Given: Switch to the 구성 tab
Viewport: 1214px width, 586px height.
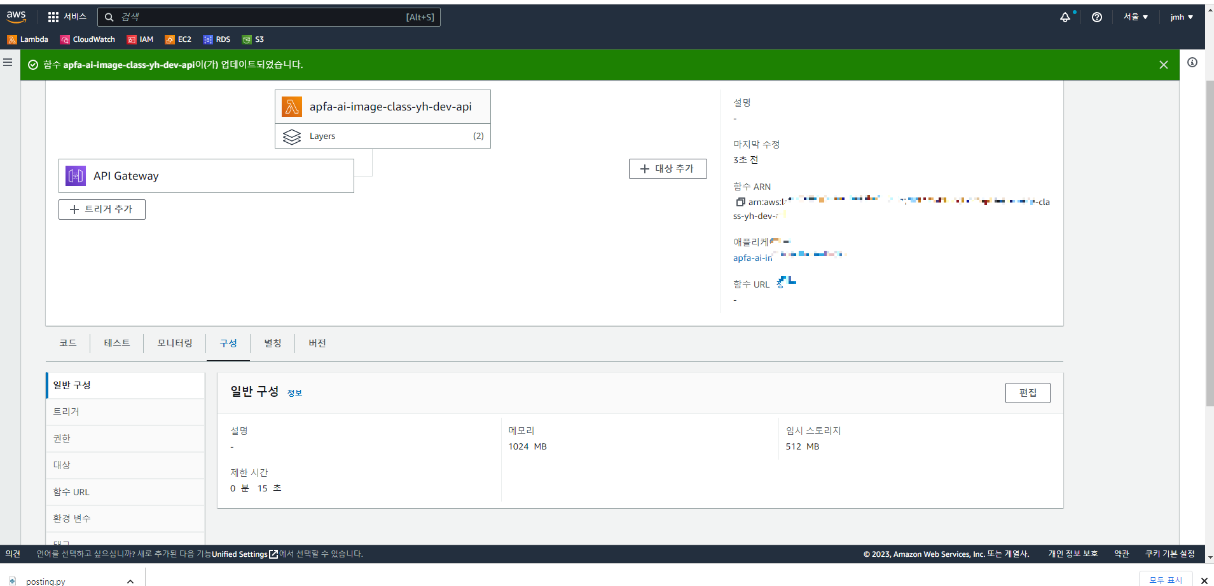Looking at the screenshot, I should 228,343.
